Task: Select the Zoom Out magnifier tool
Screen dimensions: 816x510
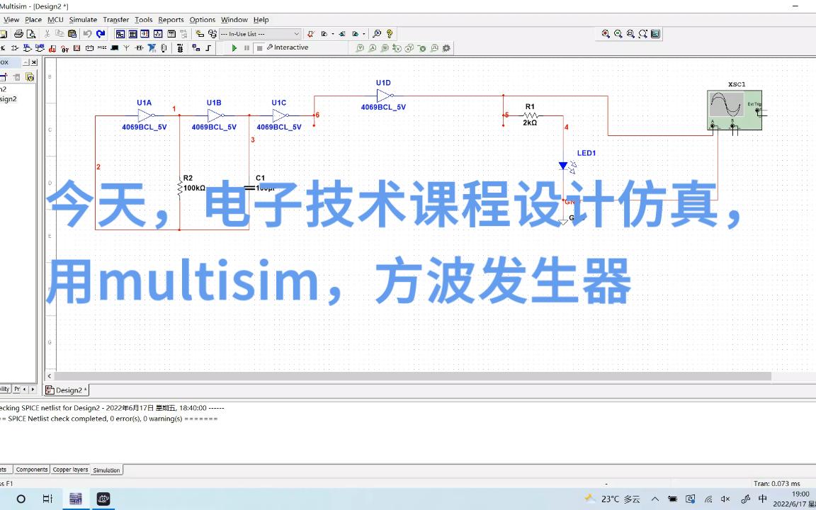Action: click(x=617, y=33)
